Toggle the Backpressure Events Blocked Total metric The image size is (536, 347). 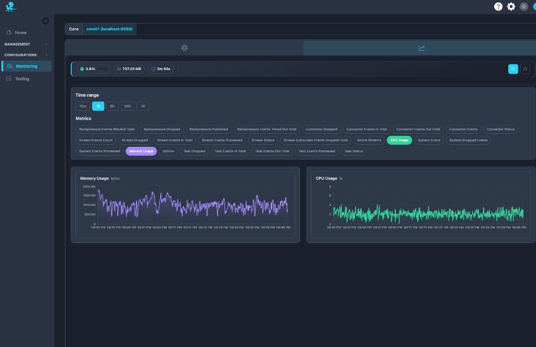point(107,129)
